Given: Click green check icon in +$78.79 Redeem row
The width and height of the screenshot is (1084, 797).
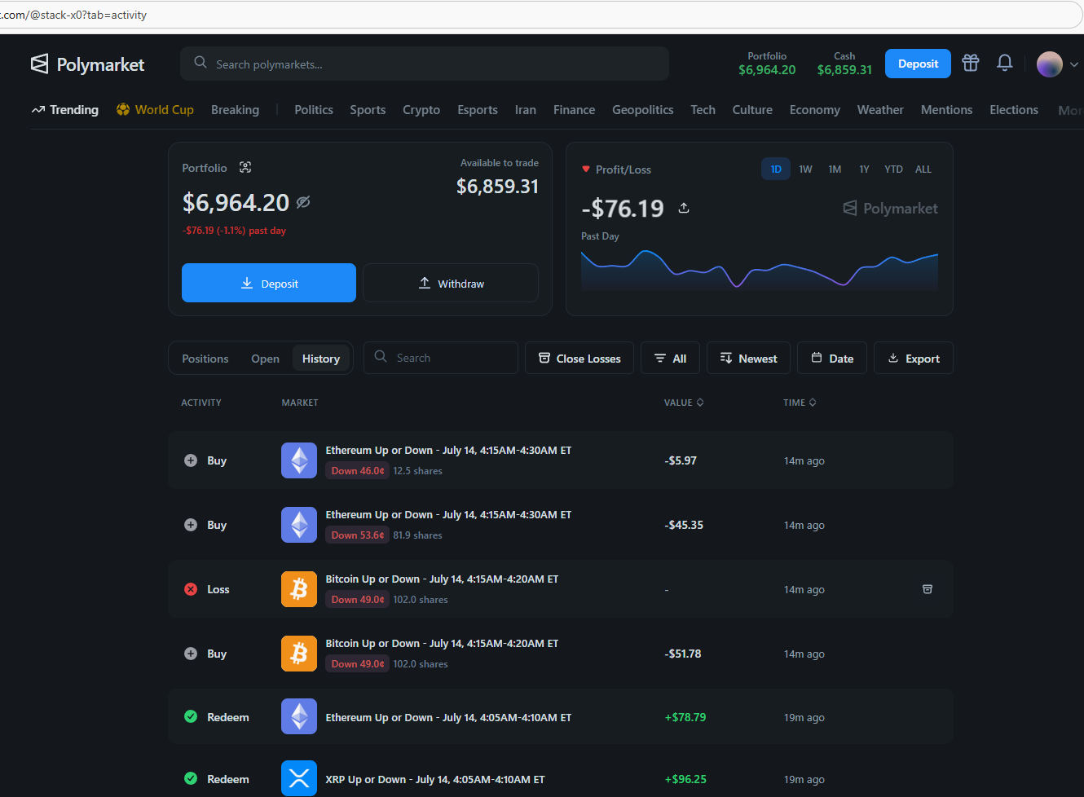Looking at the screenshot, I should [x=191, y=716].
